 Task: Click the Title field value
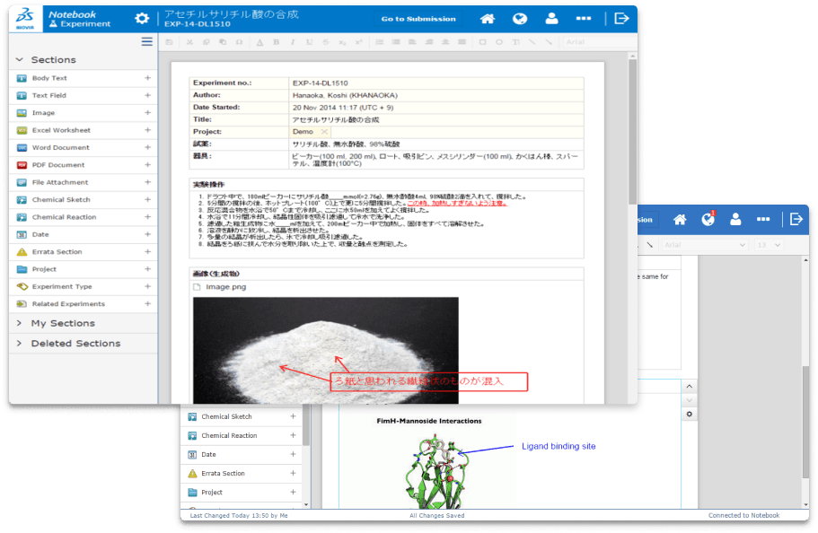coord(336,120)
